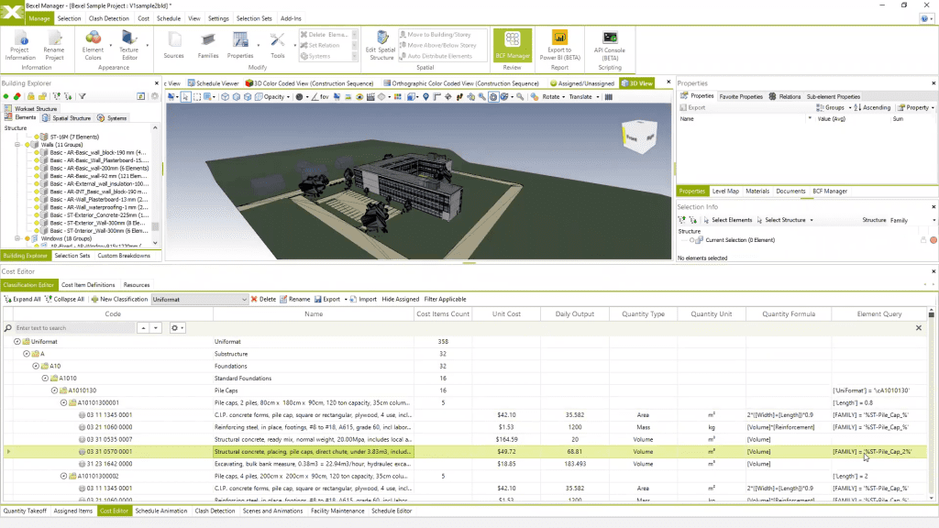The width and height of the screenshot is (939, 528).
Task: Click previous search result arrow
Action: click(x=143, y=328)
